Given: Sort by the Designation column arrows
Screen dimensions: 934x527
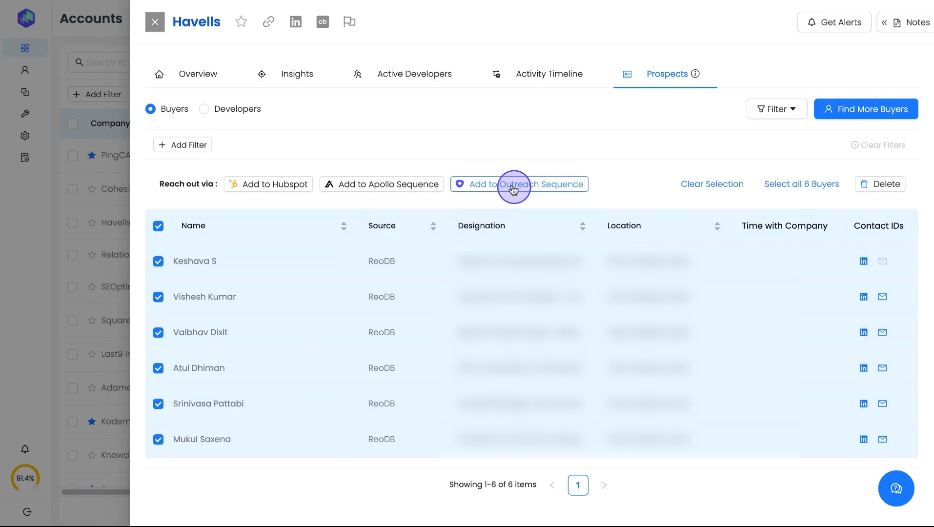Looking at the screenshot, I should [582, 226].
